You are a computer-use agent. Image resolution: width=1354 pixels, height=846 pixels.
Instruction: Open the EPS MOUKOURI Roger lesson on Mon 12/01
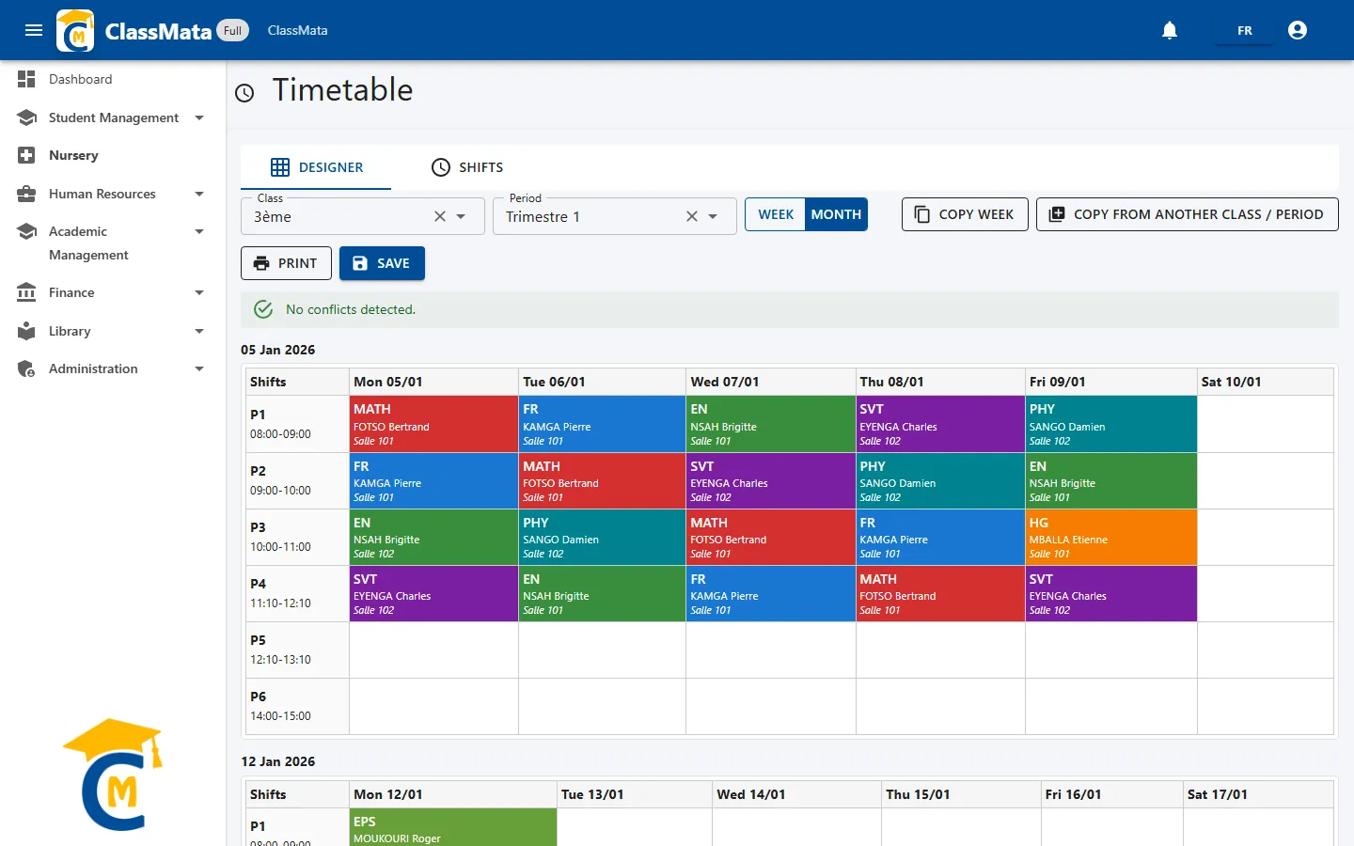(453, 827)
